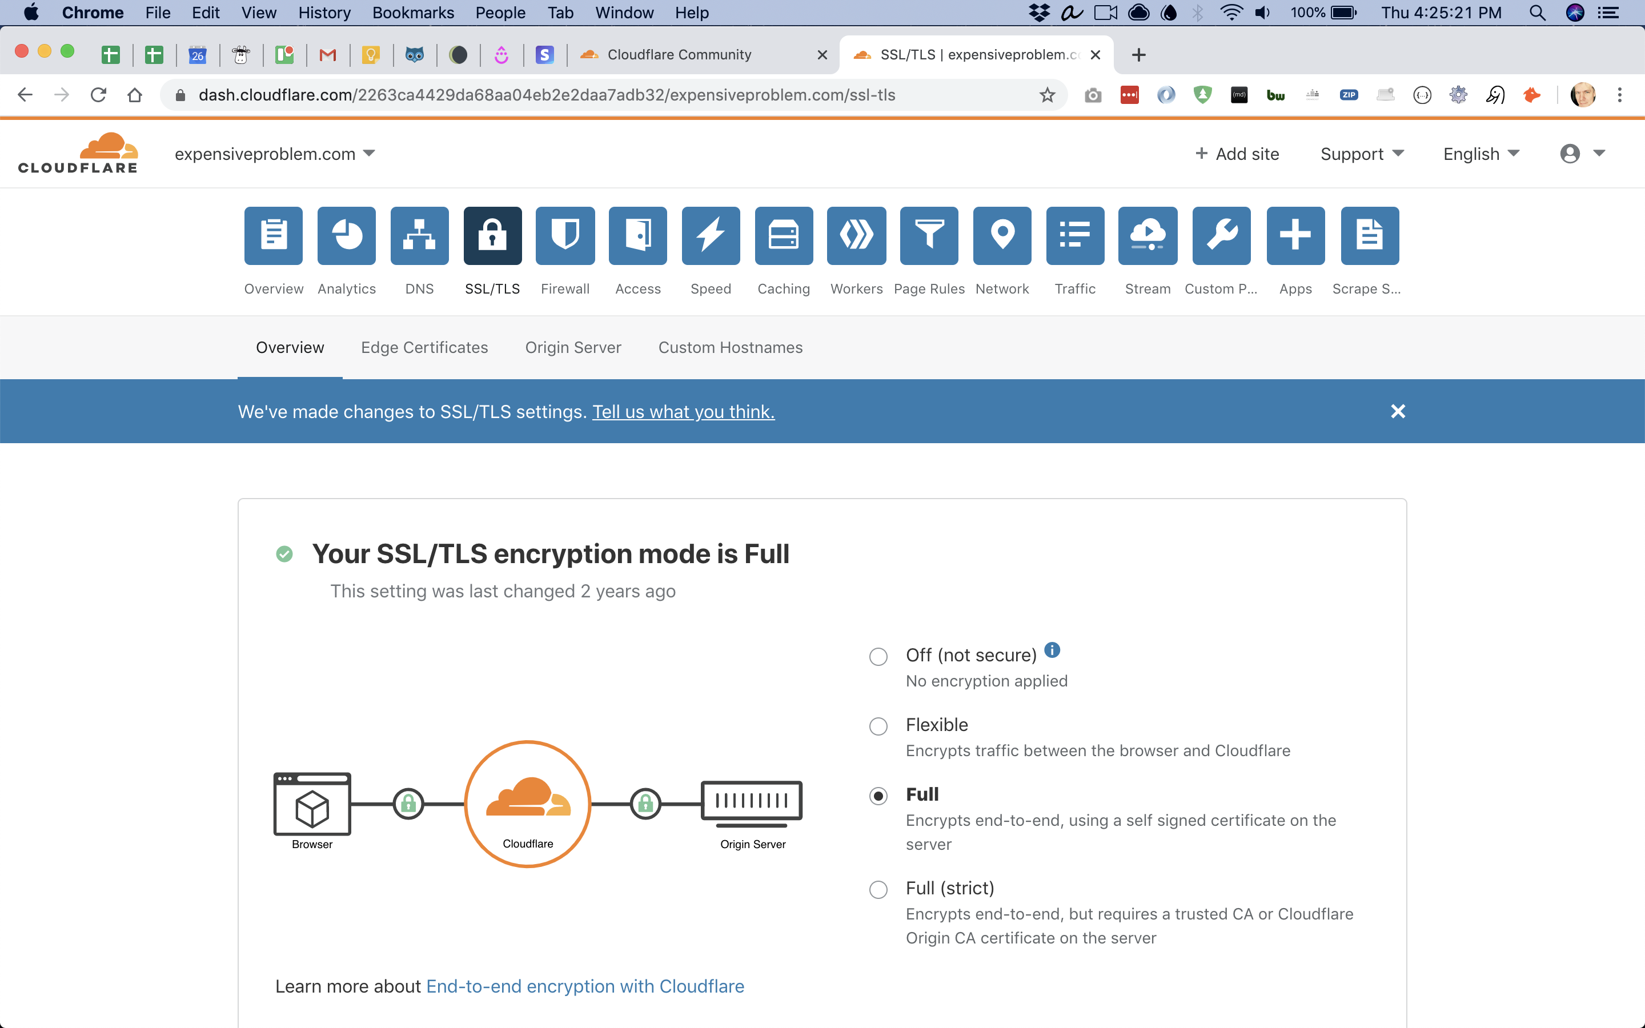Switch to the SSL/TLS Overview sub-tab
The image size is (1645, 1028).
290,347
